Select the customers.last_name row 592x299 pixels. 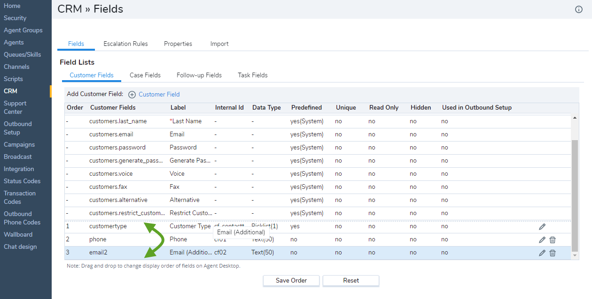(x=318, y=121)
